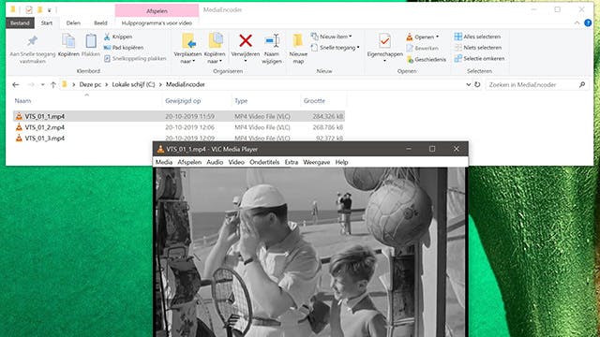Sort by the Naam column
This screenshot has height=337, width=600.
click(x=22, y=101)
